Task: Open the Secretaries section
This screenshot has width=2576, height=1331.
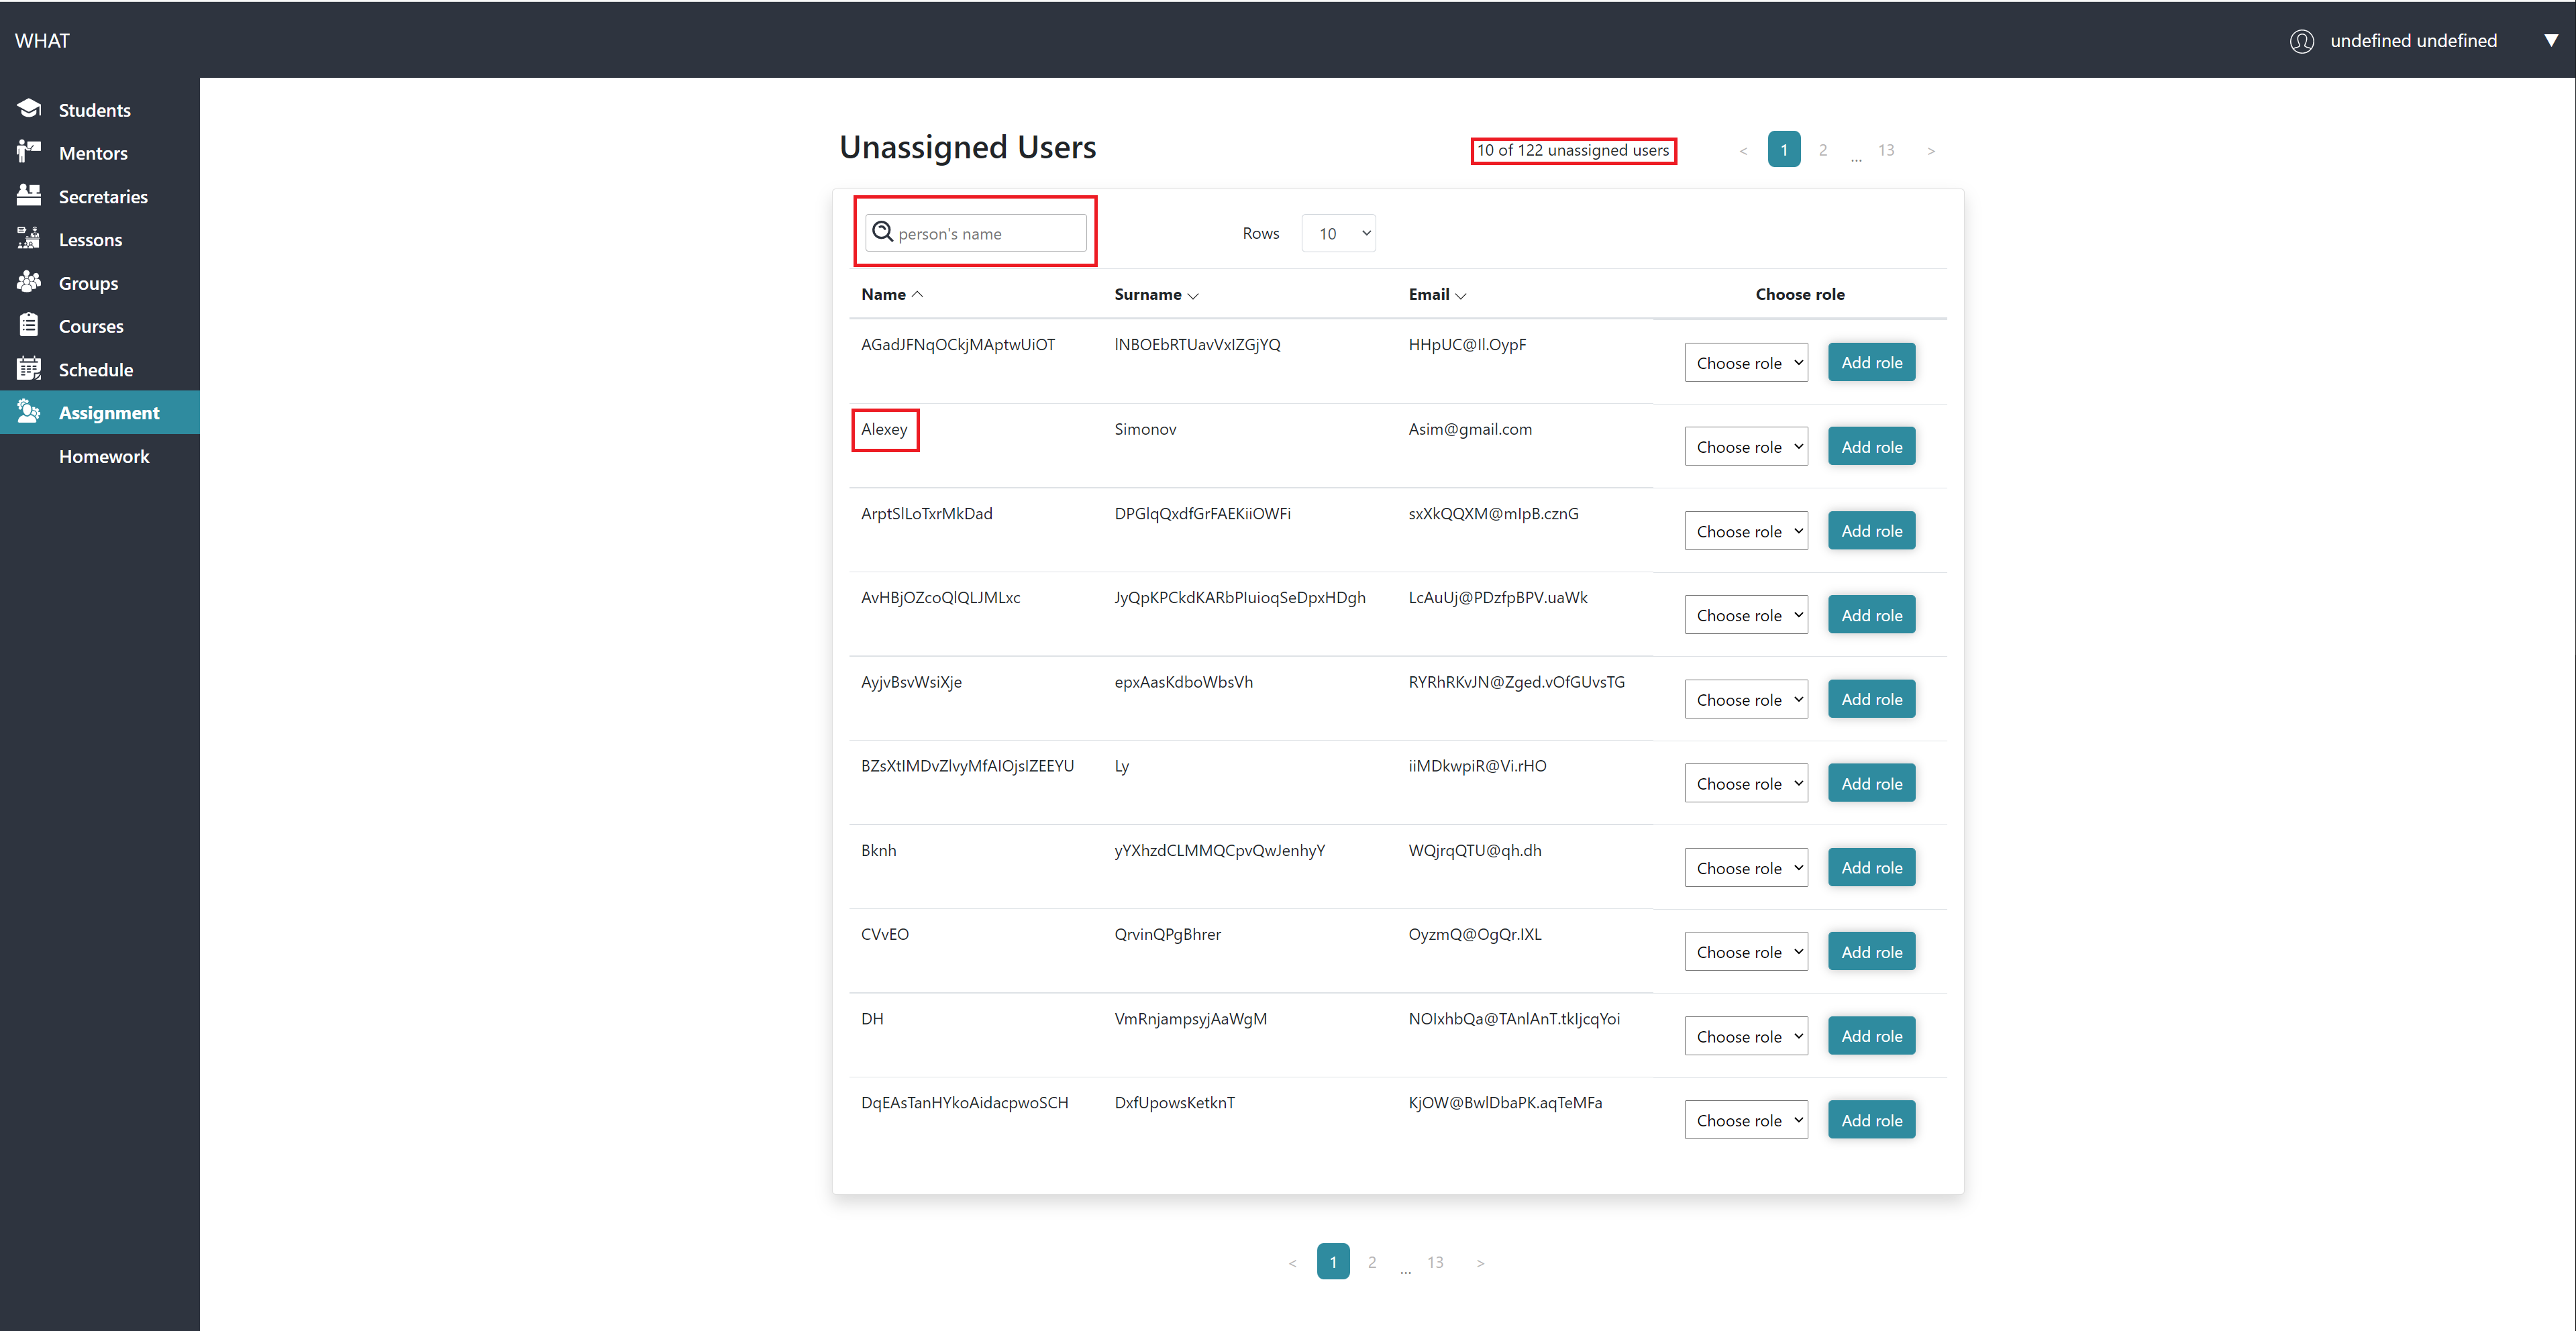Action: coord(104,196)
